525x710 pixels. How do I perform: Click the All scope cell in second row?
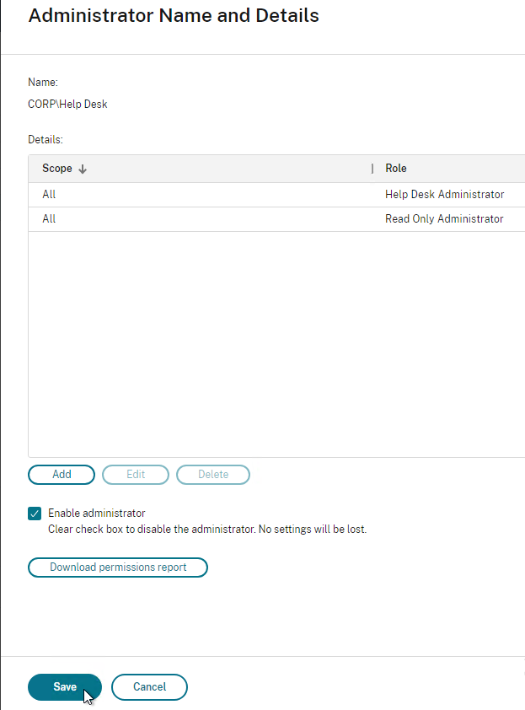point(49,219)
